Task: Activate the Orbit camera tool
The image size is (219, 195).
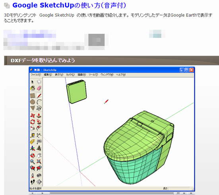Action: click(x=33, y=156)
